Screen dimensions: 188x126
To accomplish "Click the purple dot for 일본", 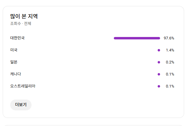I will [x=159, y=62].
